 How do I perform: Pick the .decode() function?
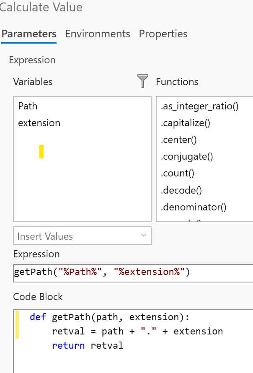click(x=181, y=190)
